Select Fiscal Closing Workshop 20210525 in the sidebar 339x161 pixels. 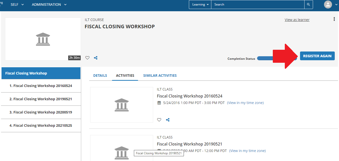[x=41, y=125]
